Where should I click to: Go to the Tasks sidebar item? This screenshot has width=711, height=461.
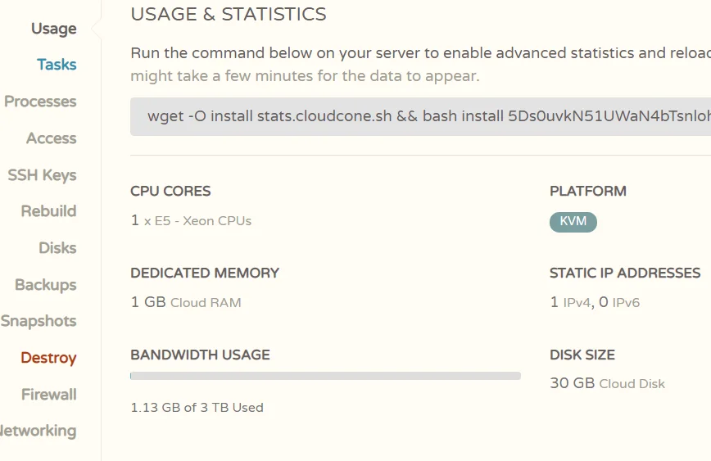(57, 65)
